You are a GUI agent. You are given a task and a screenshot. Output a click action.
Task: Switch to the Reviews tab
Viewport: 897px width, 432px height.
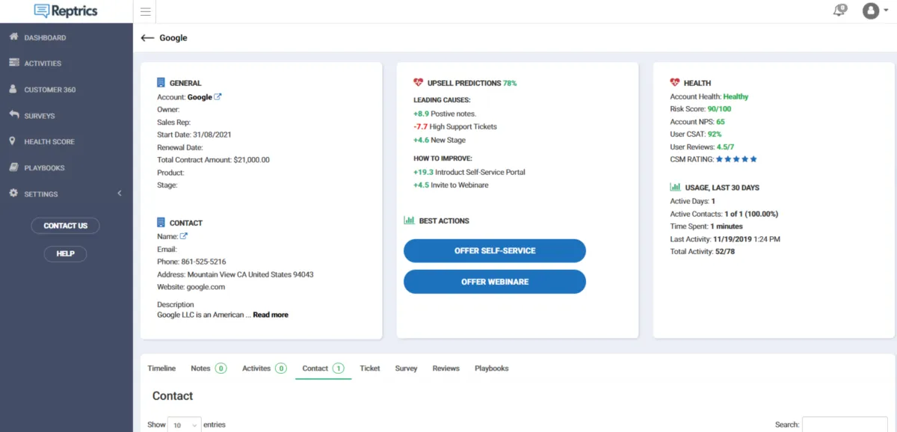pyautogui.click(x=446, y=368)
